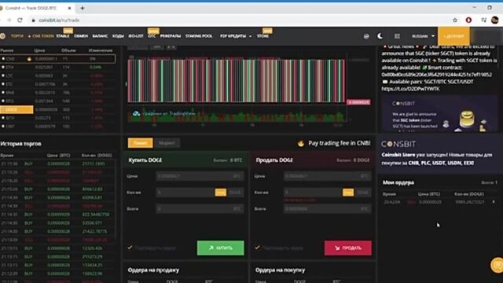Click the buy price (Цена) input field

pos(200,176)
